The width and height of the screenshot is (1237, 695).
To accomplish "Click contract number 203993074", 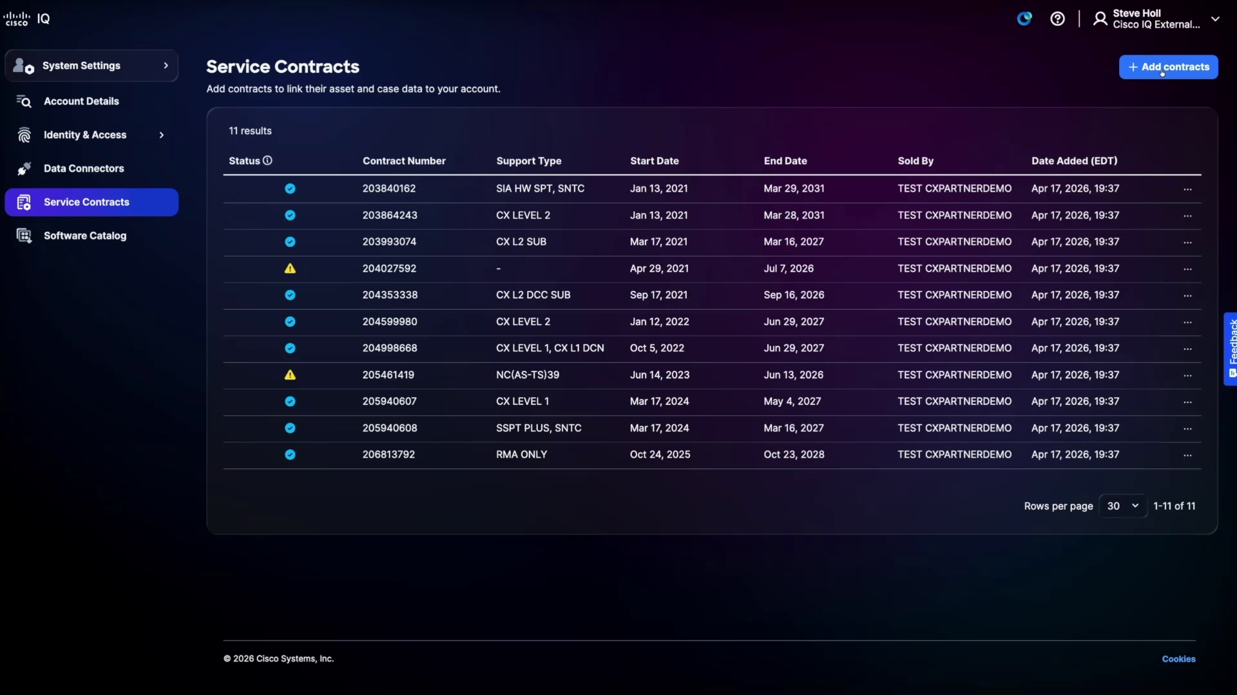I will coord(389,242).
